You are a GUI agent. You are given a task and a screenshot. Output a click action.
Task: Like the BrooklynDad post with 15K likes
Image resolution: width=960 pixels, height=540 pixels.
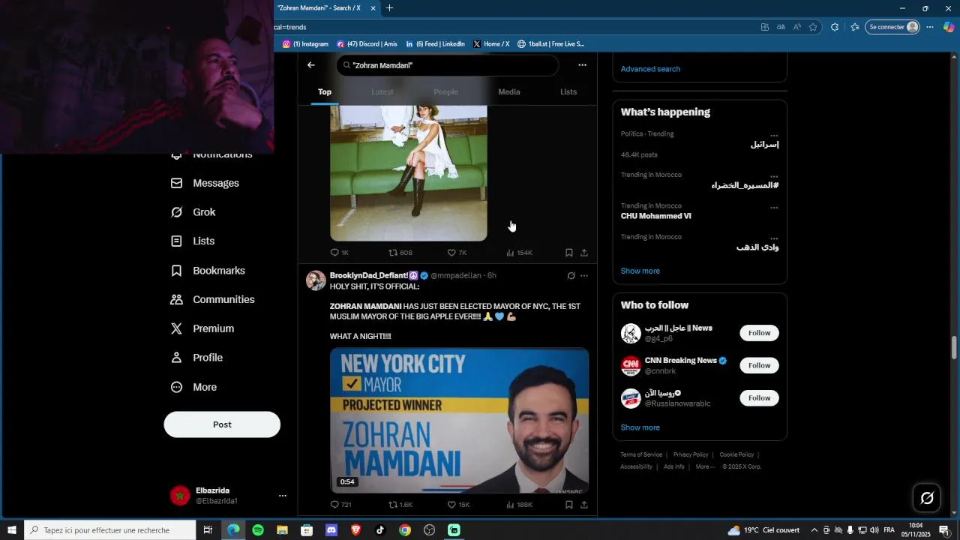[458, 505]
